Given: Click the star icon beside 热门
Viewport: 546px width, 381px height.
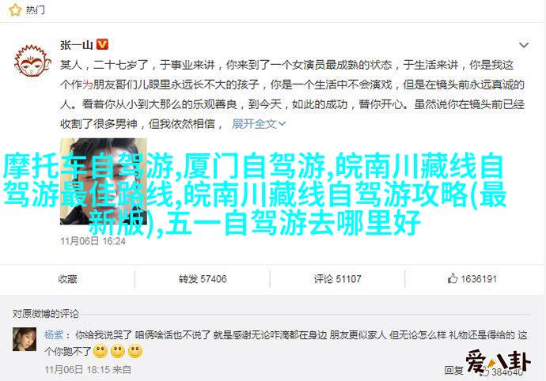Looking at the screenshot, I should pos(15,10).
